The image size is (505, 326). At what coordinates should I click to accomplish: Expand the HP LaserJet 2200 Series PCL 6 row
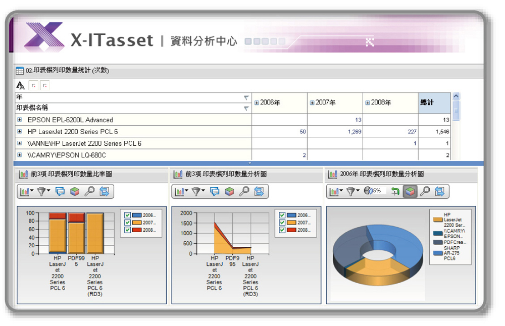20,131
